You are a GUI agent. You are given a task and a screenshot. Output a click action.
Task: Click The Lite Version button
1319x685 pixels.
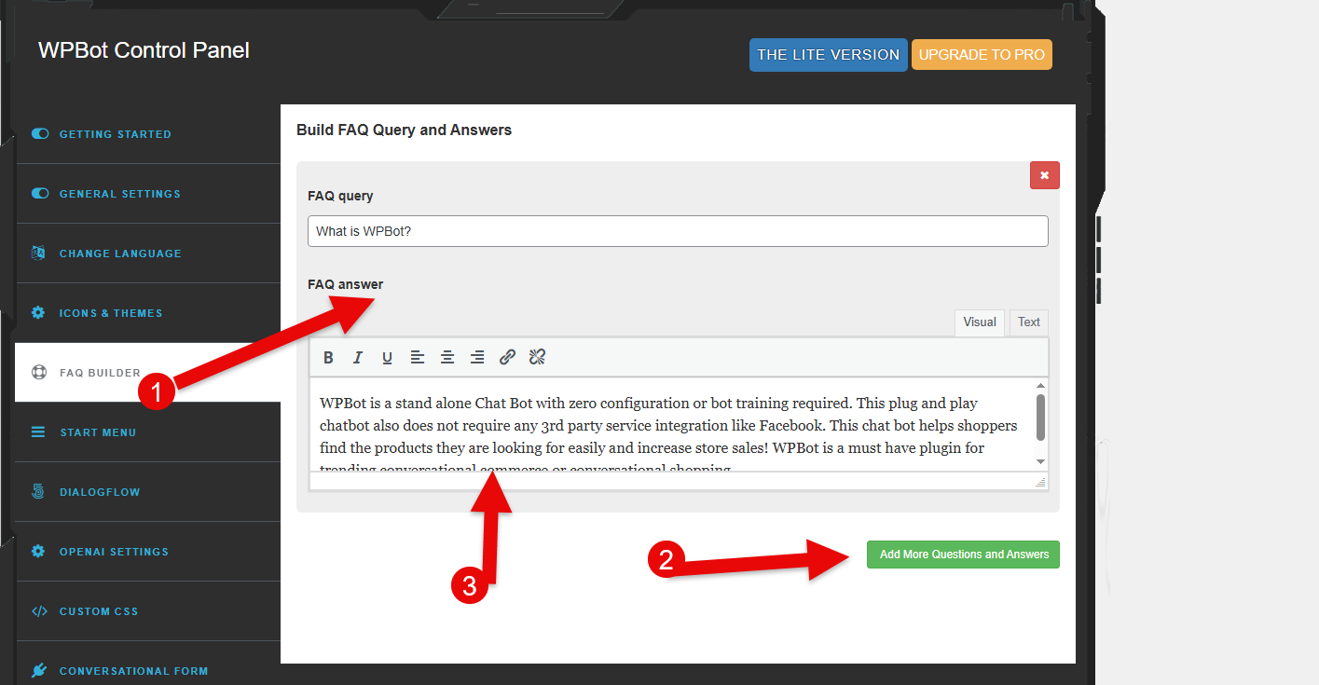coord(829,55)
